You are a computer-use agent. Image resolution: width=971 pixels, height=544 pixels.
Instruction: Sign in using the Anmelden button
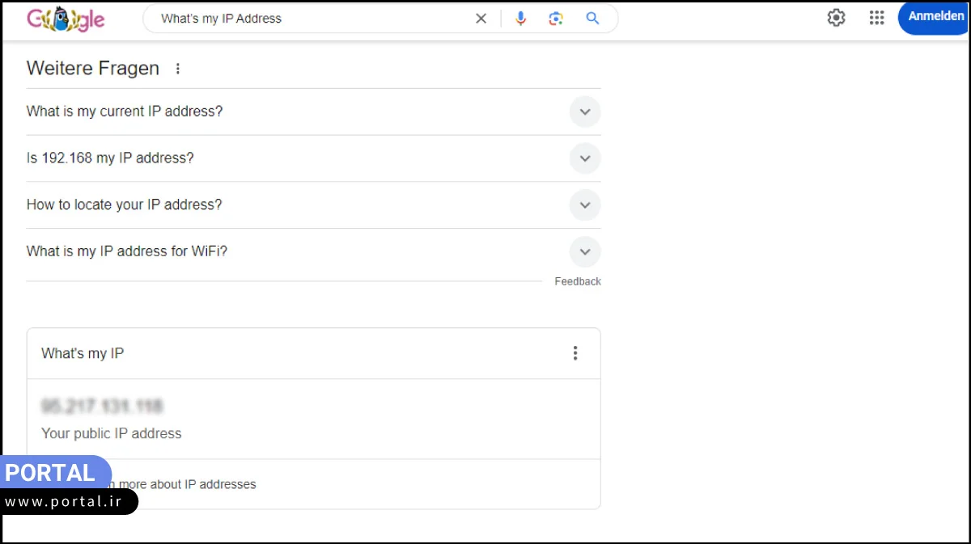coord(935,16)
